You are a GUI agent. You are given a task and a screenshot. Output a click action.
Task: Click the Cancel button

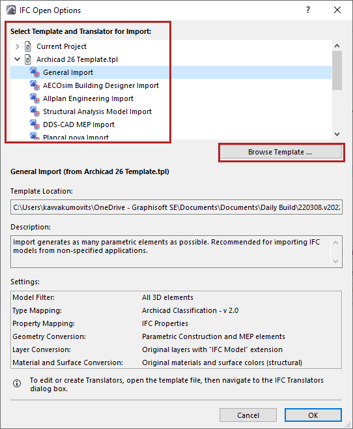[248, 415]
